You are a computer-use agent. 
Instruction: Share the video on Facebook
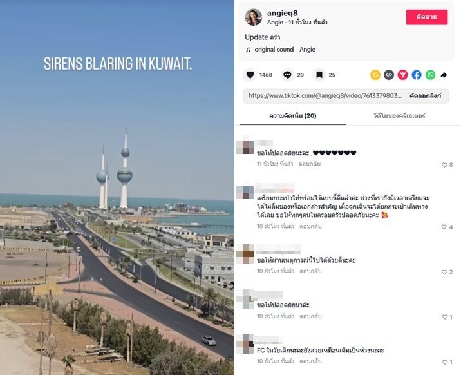[417, 75]
